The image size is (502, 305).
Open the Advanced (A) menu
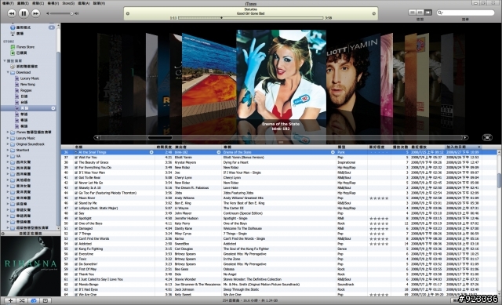point(84,3)
